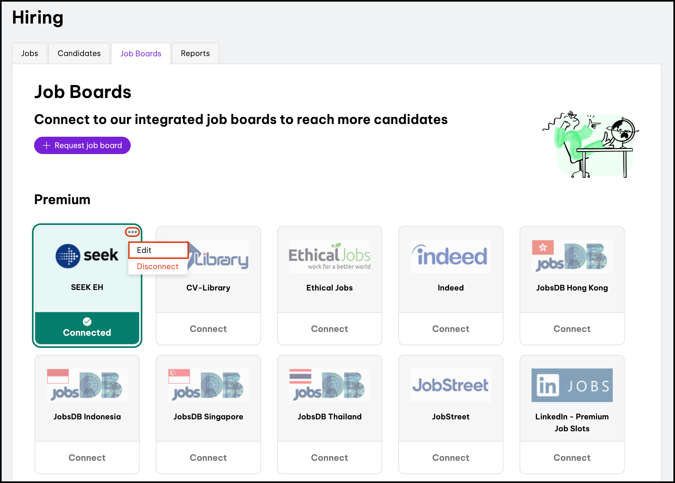Click the JobsDB Hong Kong logo
The image size is (675, 483).
[x=572, y=256]
